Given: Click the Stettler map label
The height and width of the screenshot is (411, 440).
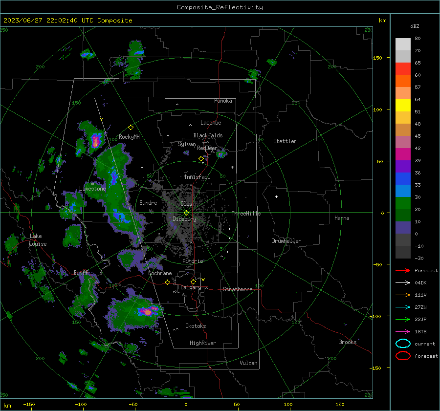Looking at the screenshot, I should [285, 141].
